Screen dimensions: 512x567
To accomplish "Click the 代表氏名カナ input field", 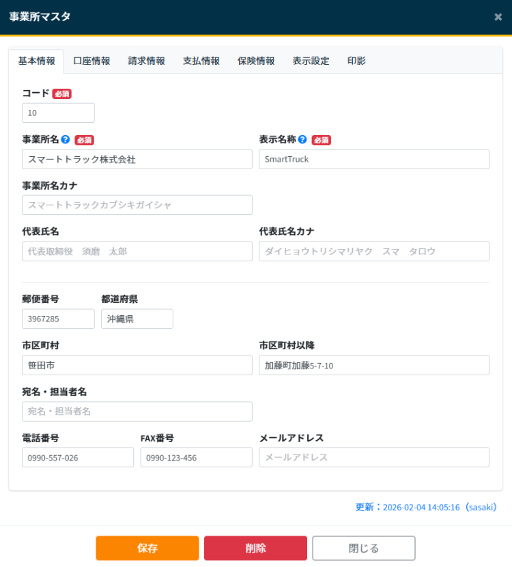I will click(x=373, y=251).
